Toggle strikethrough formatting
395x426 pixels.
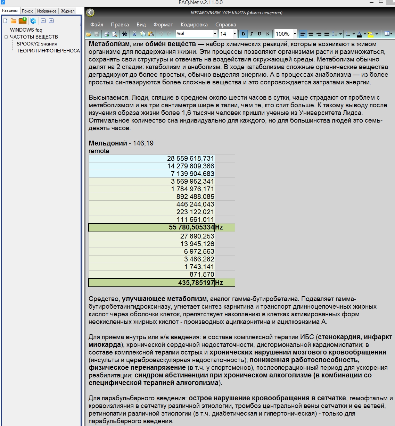click(268, 34)
